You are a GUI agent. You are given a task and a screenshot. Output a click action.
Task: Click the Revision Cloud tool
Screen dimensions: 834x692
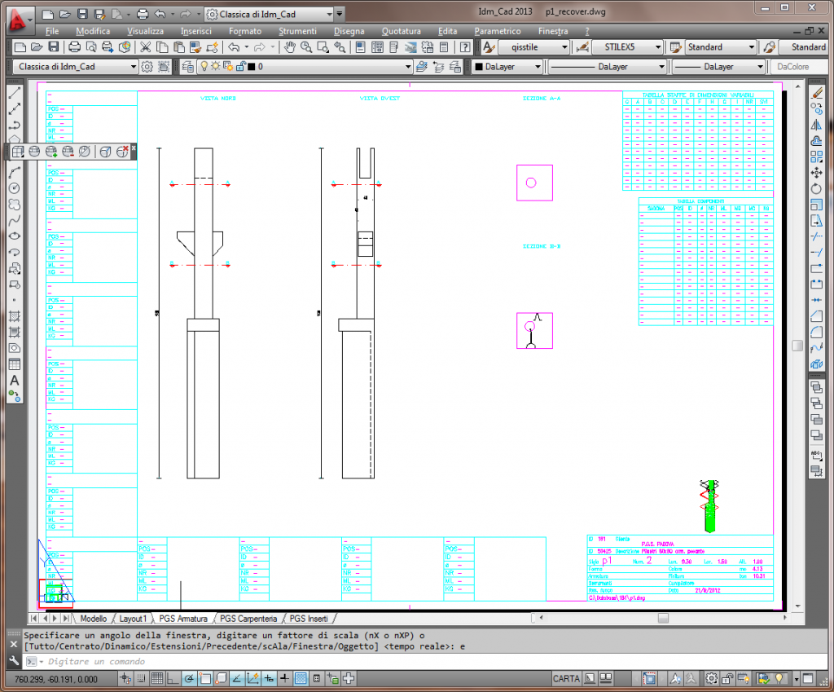pyautogui.click(x=14, y=205)
